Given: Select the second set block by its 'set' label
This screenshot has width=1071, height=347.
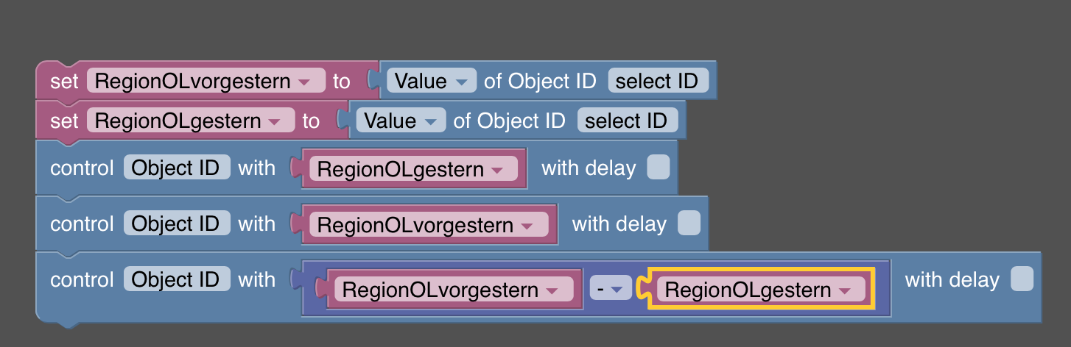Looking at the screenshot, I should 63,121.
